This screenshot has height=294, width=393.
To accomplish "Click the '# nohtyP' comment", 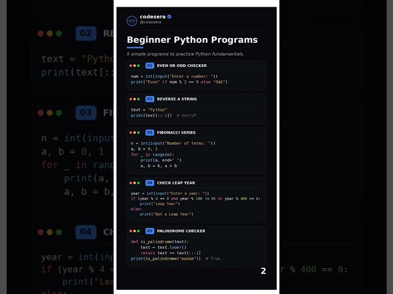I will click(x=187, y=116).
